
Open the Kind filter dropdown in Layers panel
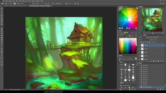(142, 37)
